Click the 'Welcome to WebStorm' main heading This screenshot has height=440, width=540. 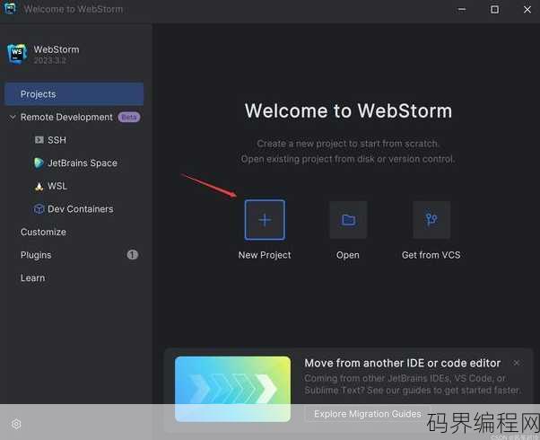348,110
